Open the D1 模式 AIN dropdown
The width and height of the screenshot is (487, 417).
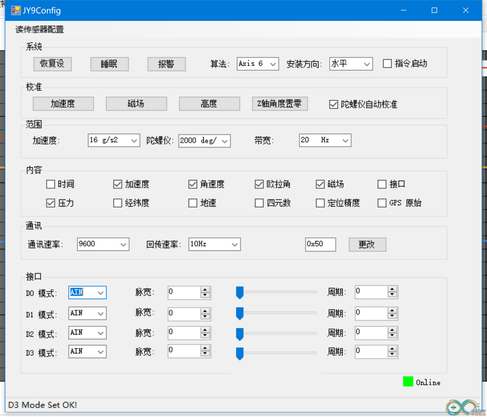click(87, 313)
